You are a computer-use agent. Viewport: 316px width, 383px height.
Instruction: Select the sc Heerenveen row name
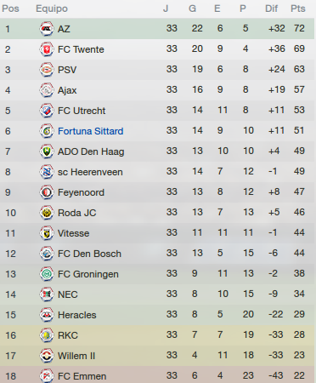(x=90, y=172)
